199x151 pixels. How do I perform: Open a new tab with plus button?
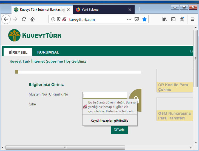click(x=139, y=9)
